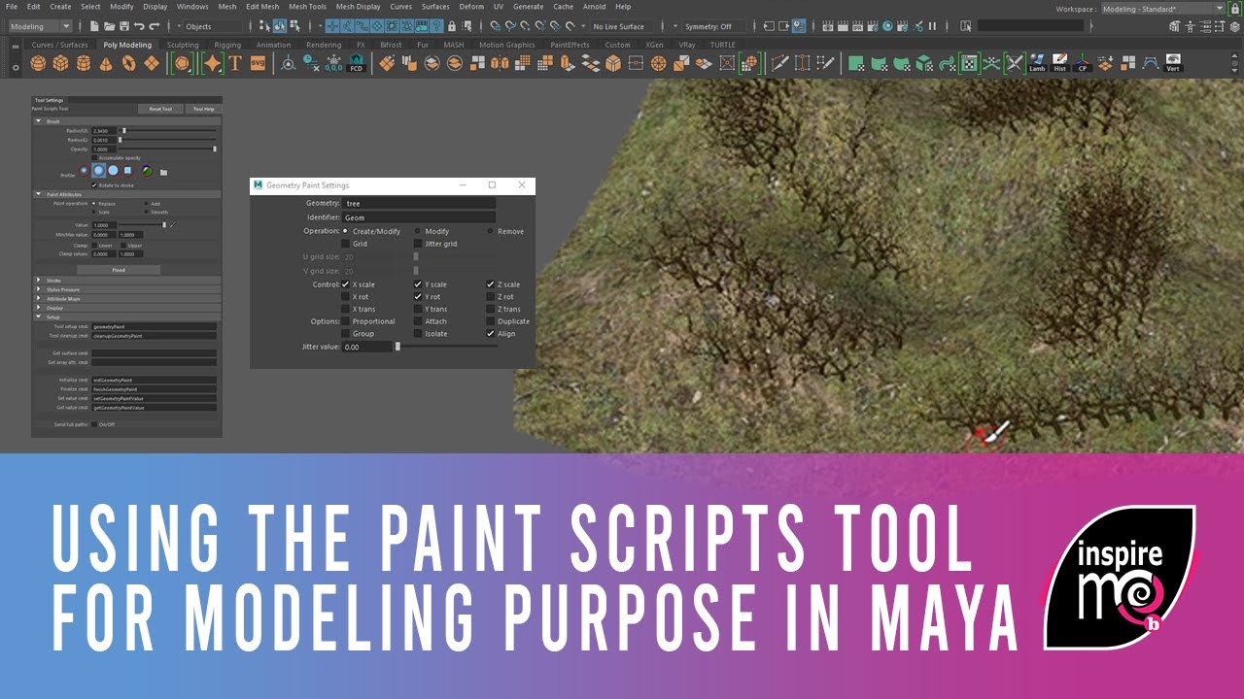The image size is (1244, 699).
Task: Create a polygon sphere from shelf
Action: pos(38,63)
